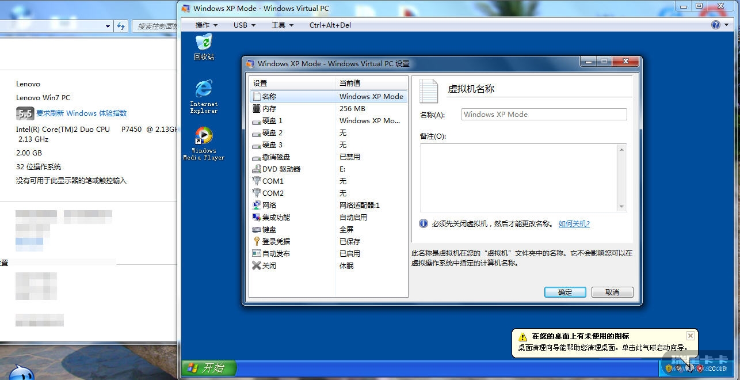Click the Windows experience index 5.5 badge

pyautogui.click(x=25, y=113)
